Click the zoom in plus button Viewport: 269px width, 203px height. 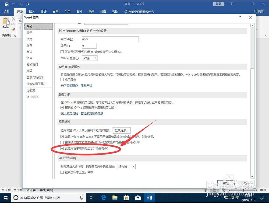[x=256, y=190]
